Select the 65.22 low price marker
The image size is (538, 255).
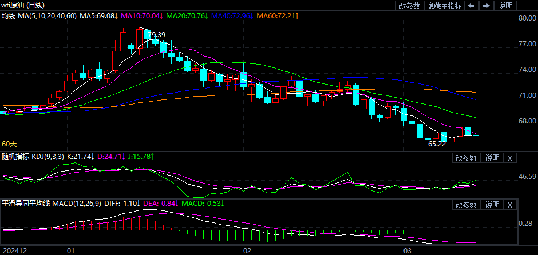tap(437, 144)
